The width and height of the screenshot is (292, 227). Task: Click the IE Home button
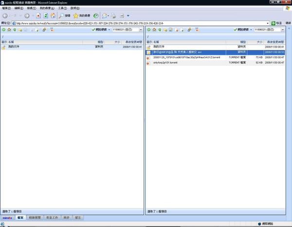pos(53,16)
